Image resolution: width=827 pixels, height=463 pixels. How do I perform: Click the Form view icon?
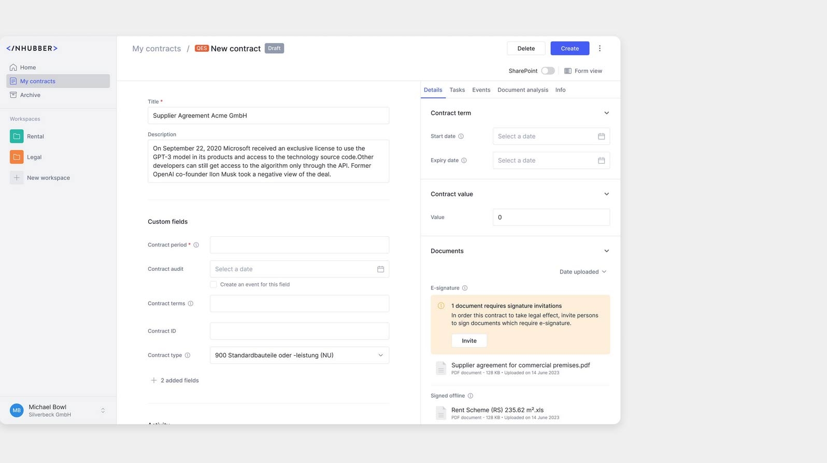568,71
